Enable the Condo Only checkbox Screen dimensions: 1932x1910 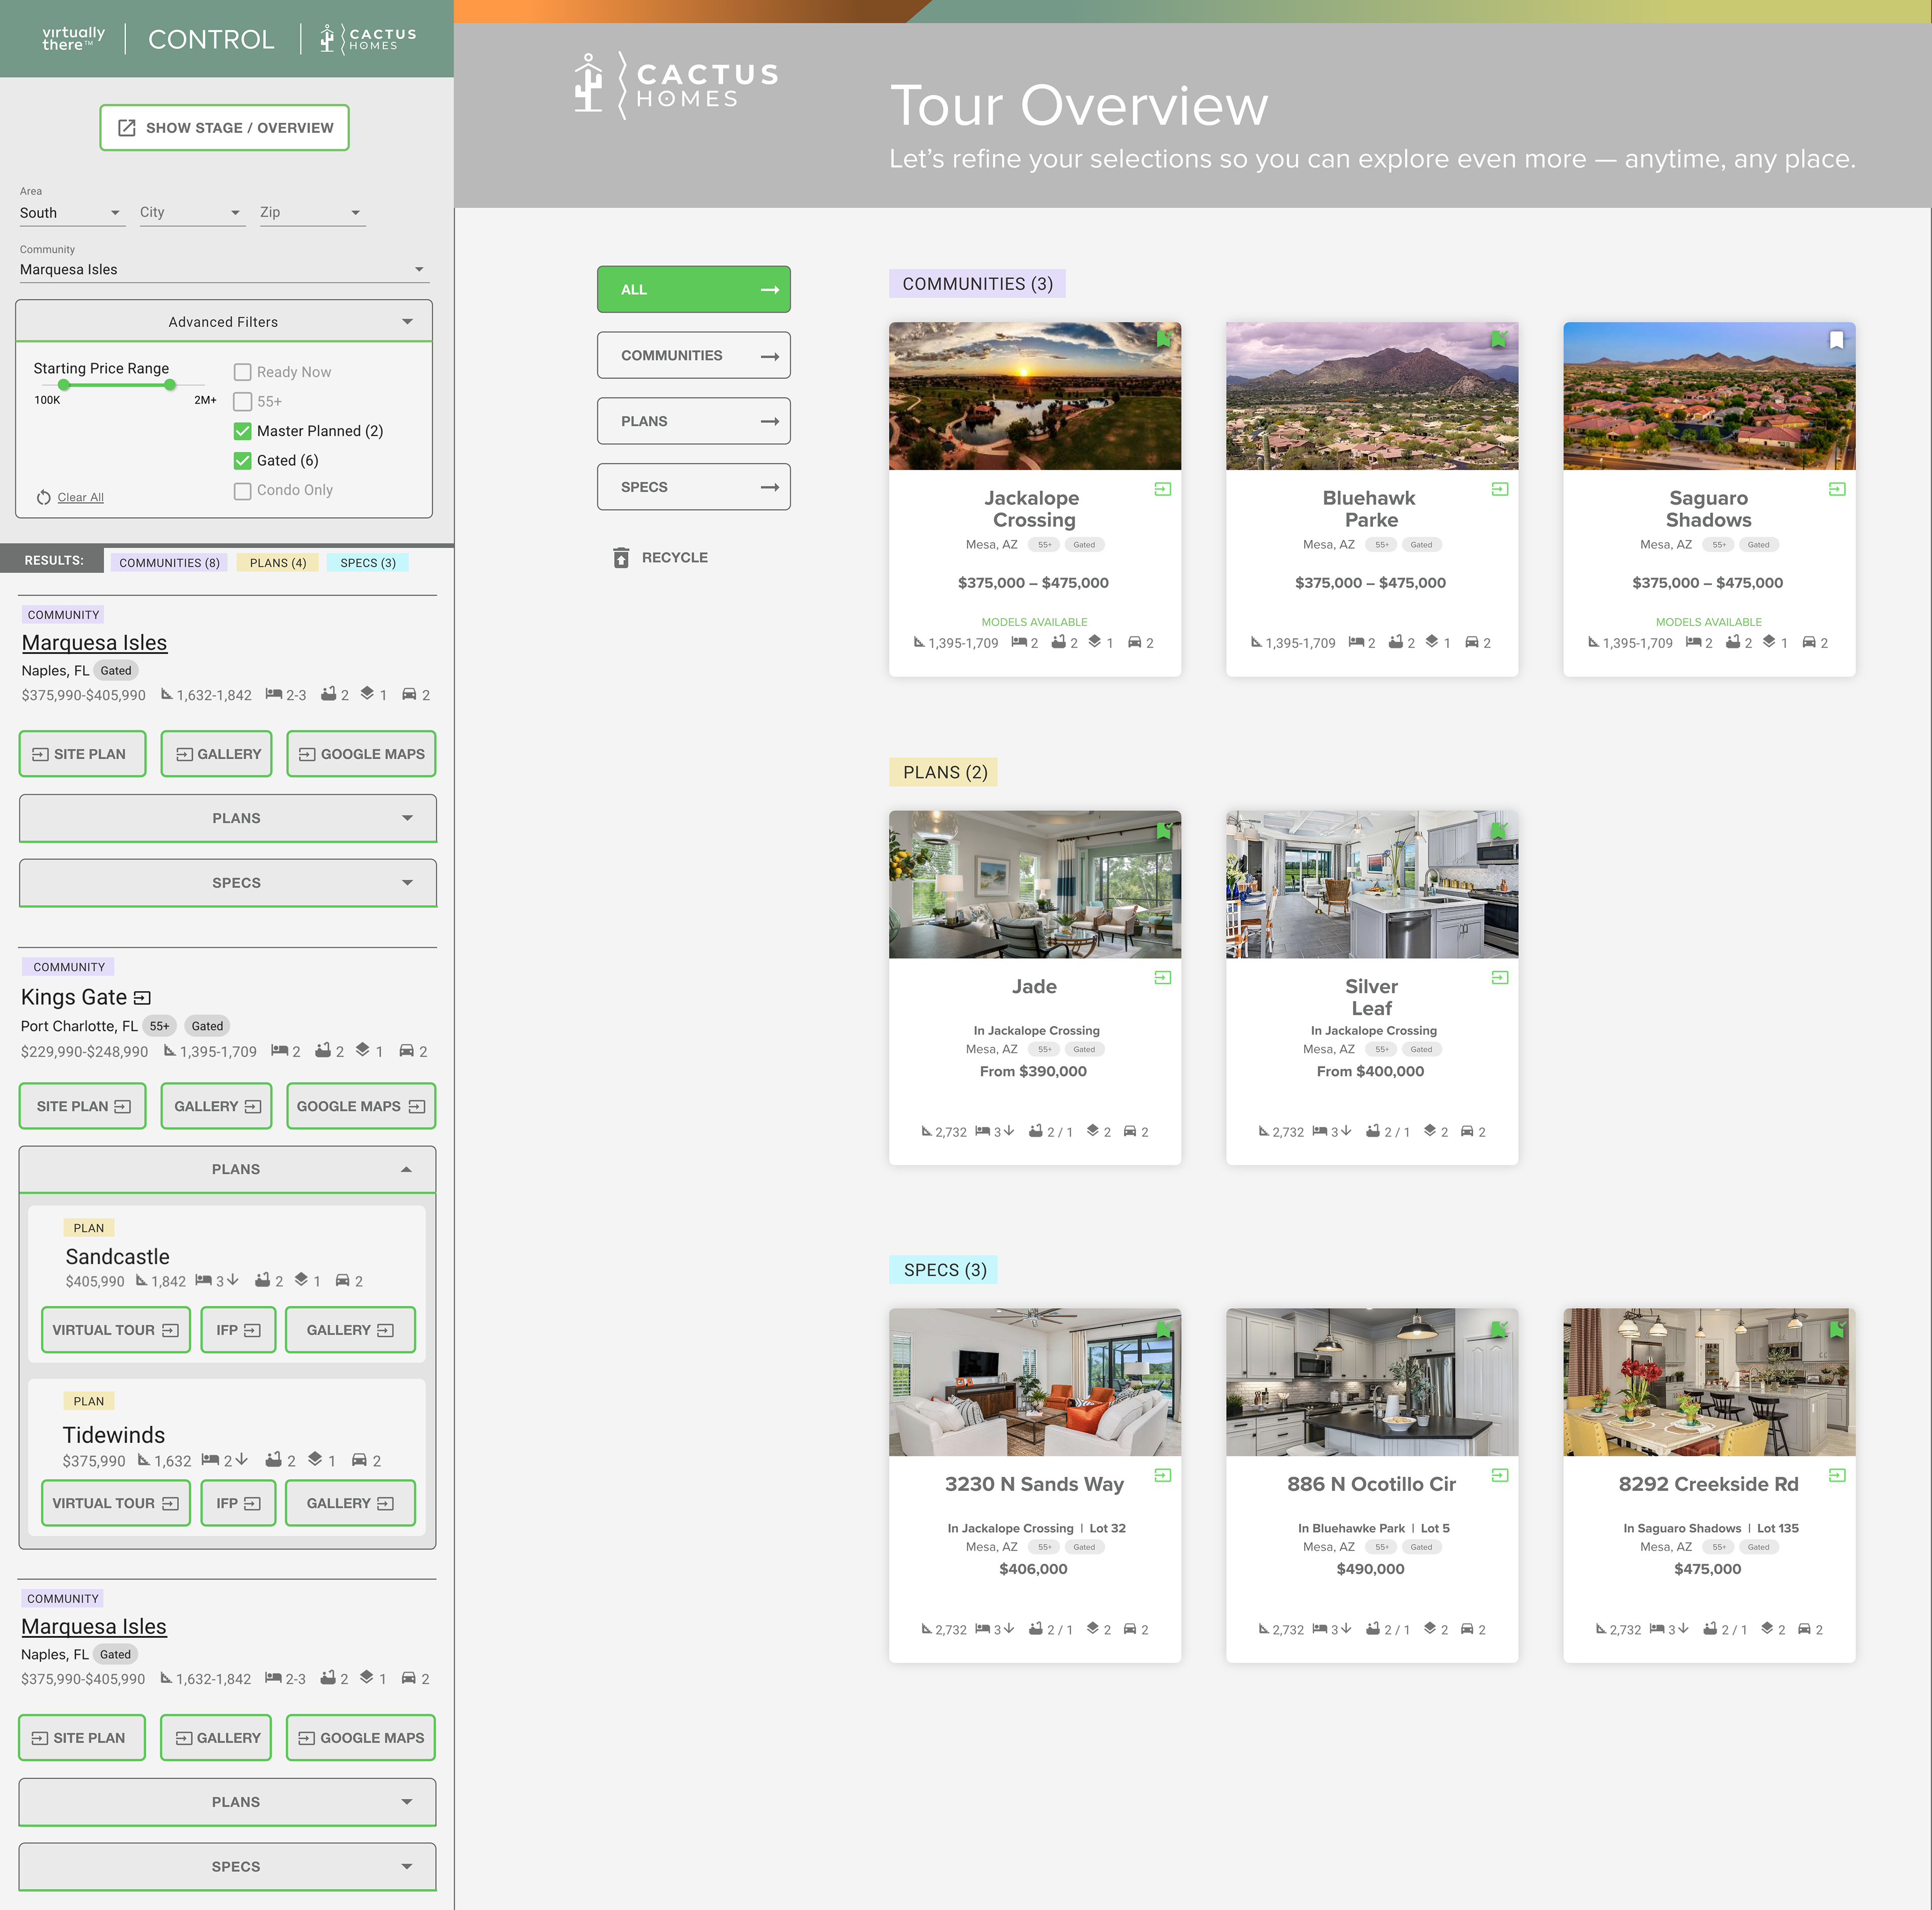click(x=242, y=491)
